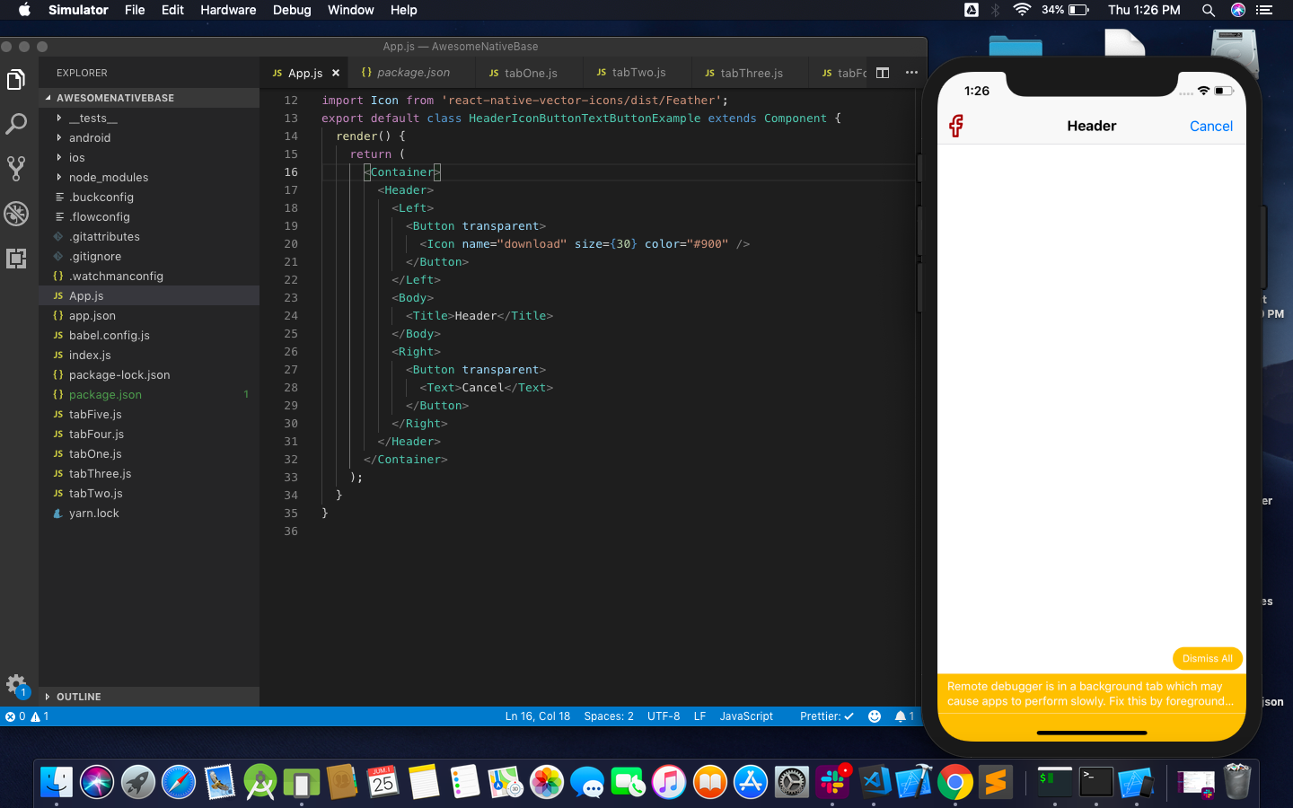Viewport: 1293px width, 808px height.
Task: Open .watchmanconfig in the explorer
Action: point(149,276)
